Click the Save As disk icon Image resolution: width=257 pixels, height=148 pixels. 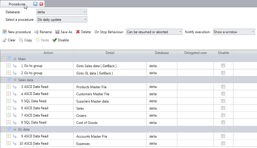point(58,32)
